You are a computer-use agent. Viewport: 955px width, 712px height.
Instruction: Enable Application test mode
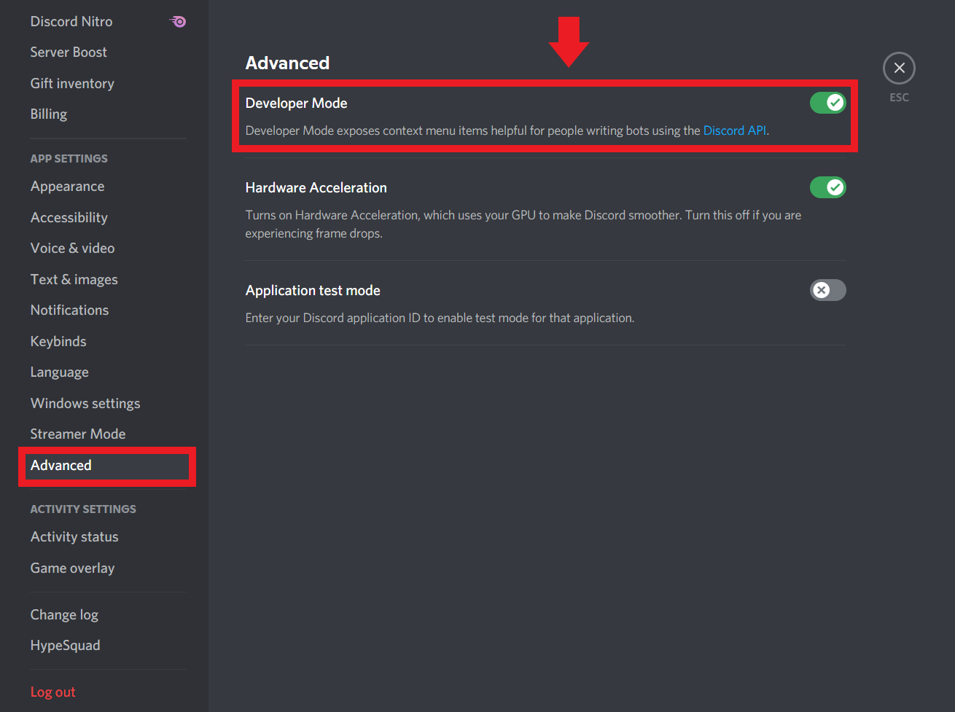[827, 290]
